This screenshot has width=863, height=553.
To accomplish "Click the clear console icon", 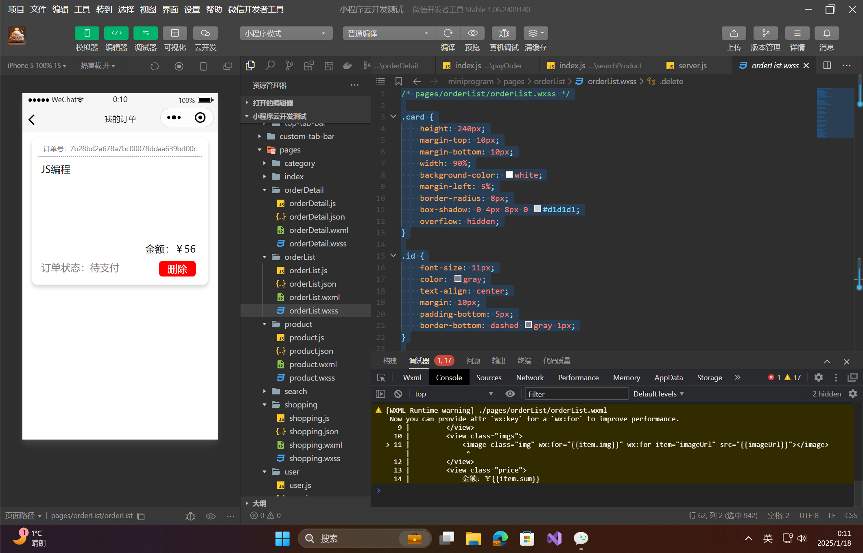I will pos(398,394).
